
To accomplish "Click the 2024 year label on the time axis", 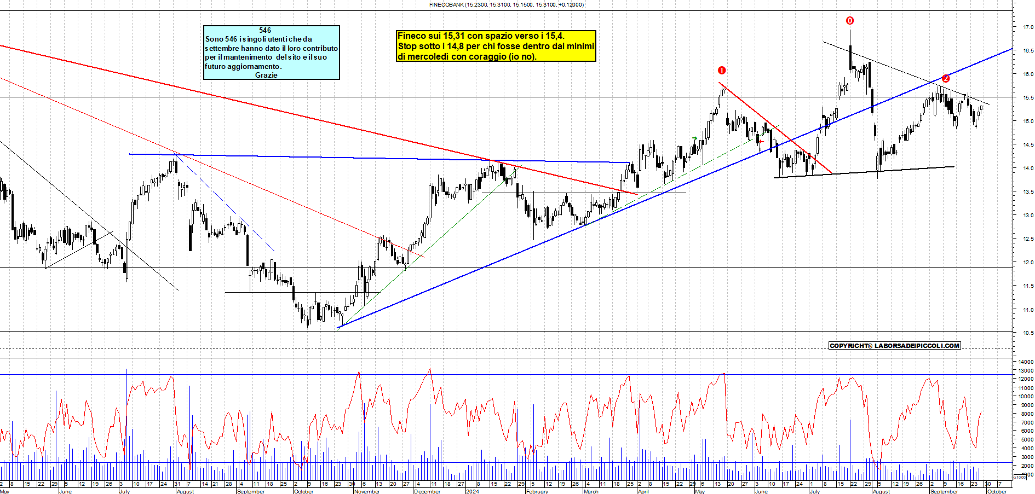I will 472,491.
